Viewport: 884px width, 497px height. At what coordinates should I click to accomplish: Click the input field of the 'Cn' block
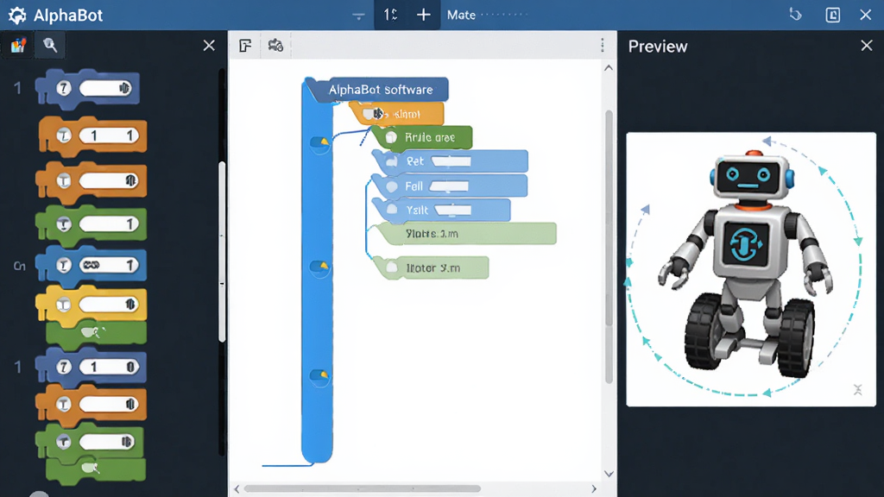coord(109,265)
